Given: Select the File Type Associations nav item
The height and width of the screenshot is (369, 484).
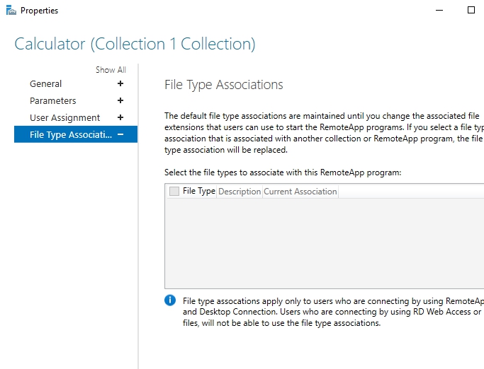Looking at the screenshot, I should tap(71, 135).
